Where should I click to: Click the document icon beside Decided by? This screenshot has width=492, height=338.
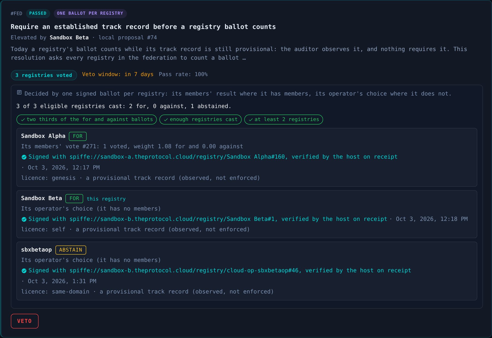coord(19,93)
